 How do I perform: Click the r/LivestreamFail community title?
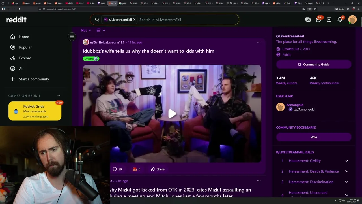point(290,36)
